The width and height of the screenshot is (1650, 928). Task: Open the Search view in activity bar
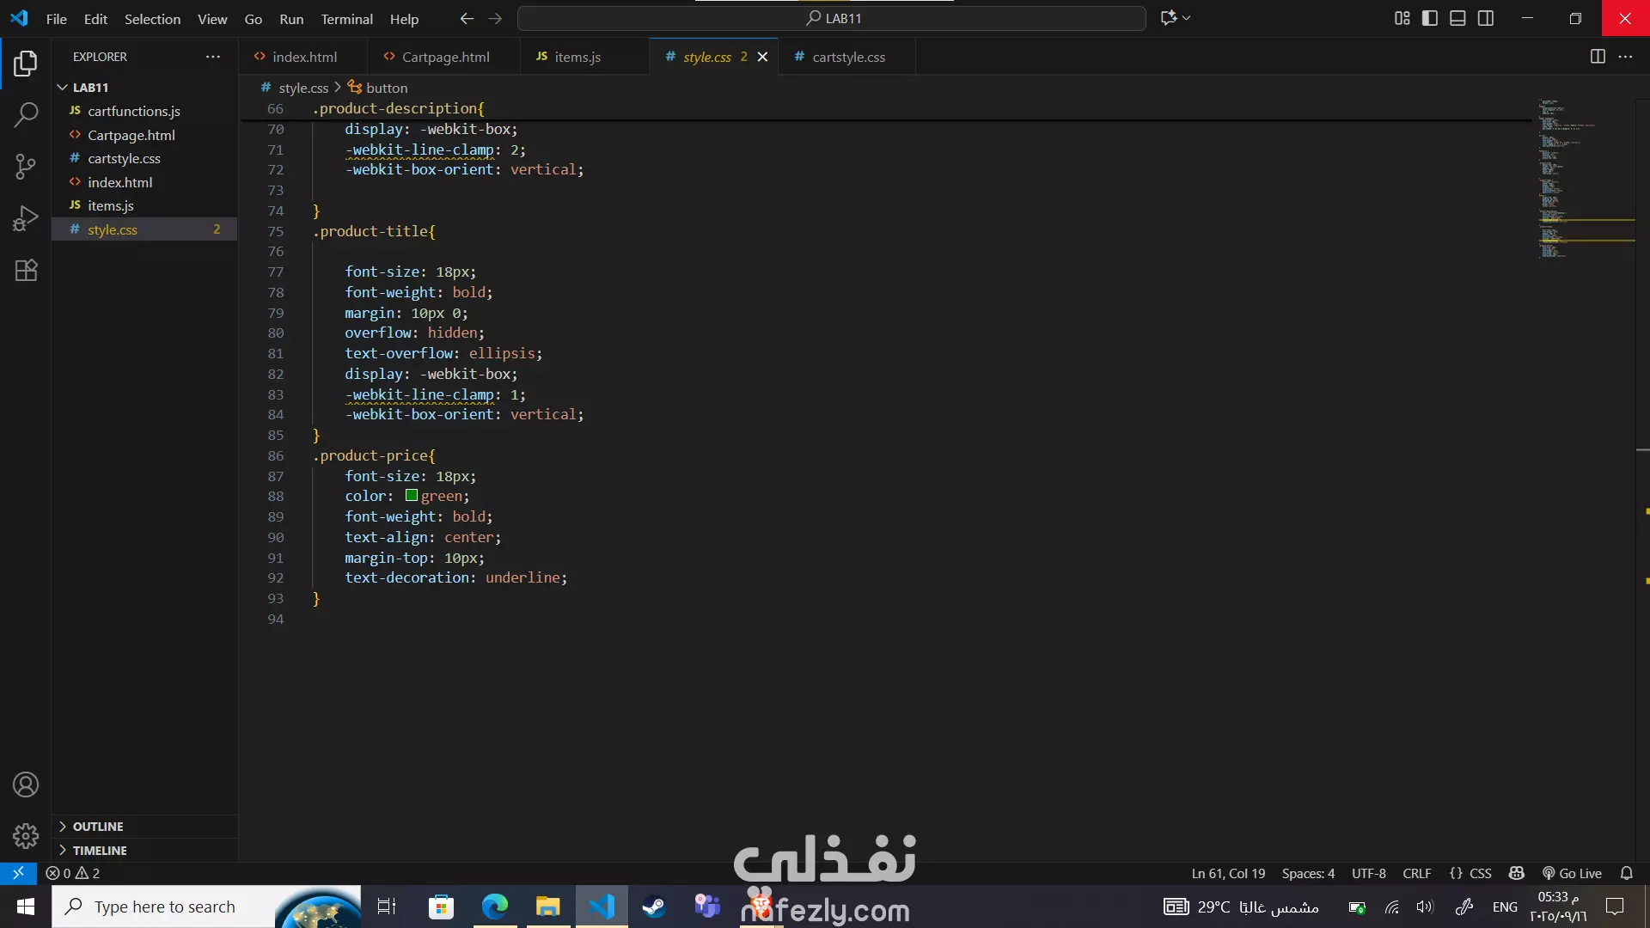pyautogui.click(x=26, y=114)
